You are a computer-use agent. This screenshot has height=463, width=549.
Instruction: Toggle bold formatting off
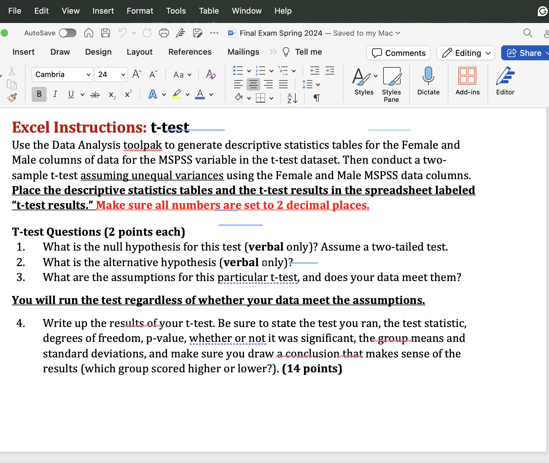39,94
